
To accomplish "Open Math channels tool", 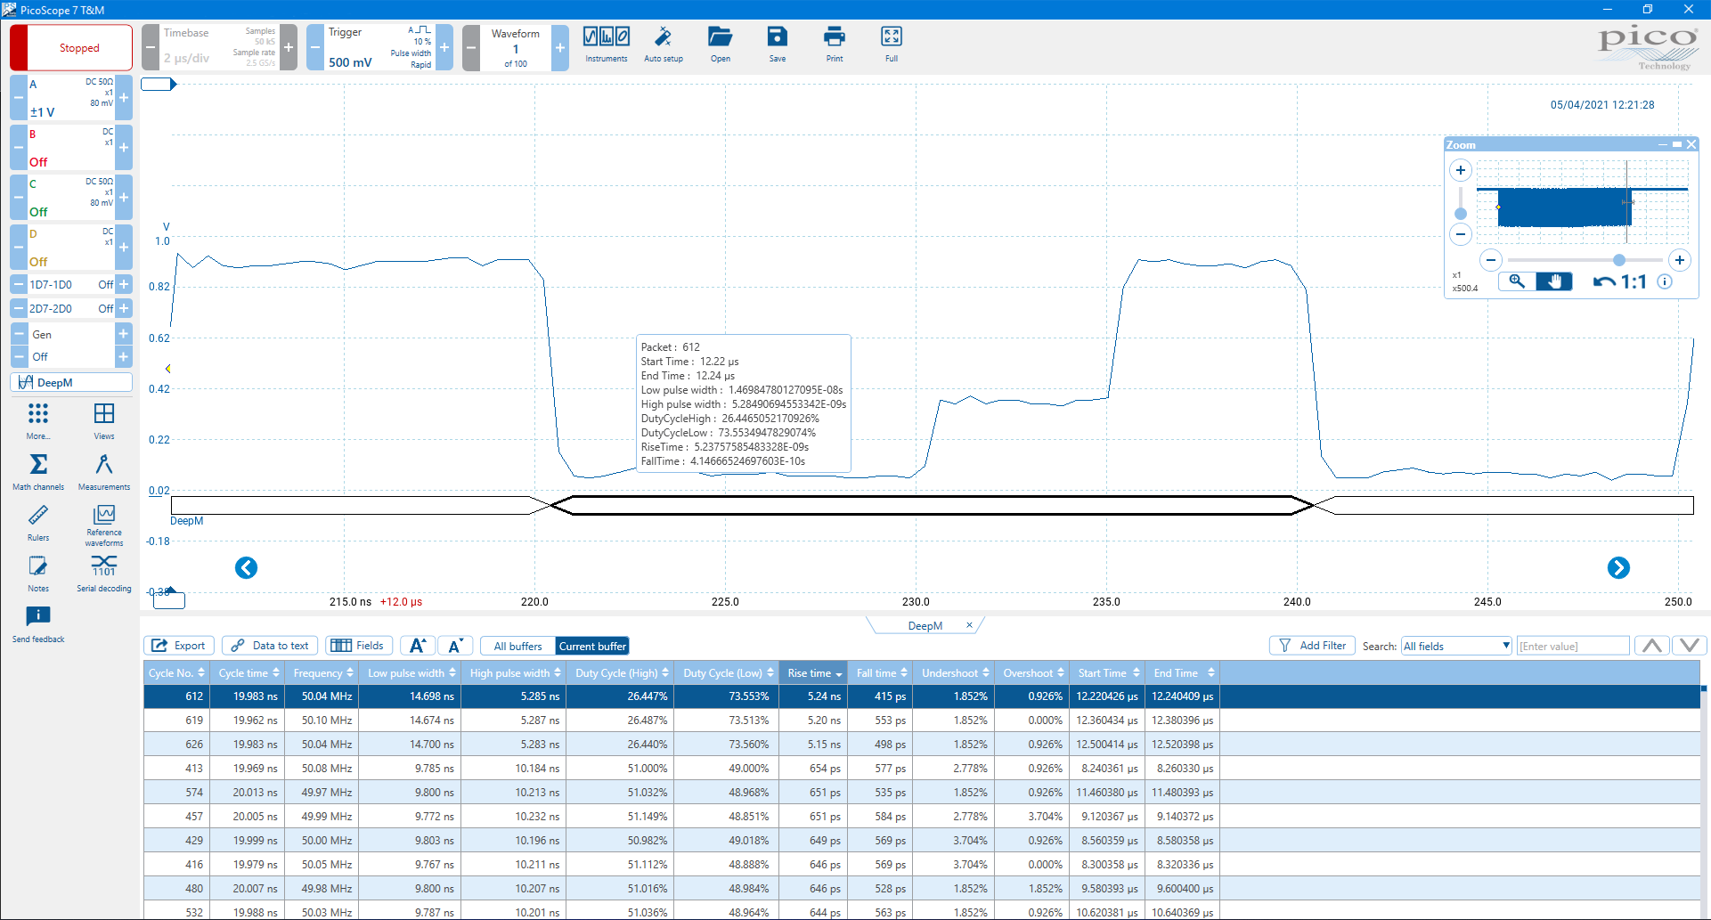I will [x=38, y=471].
